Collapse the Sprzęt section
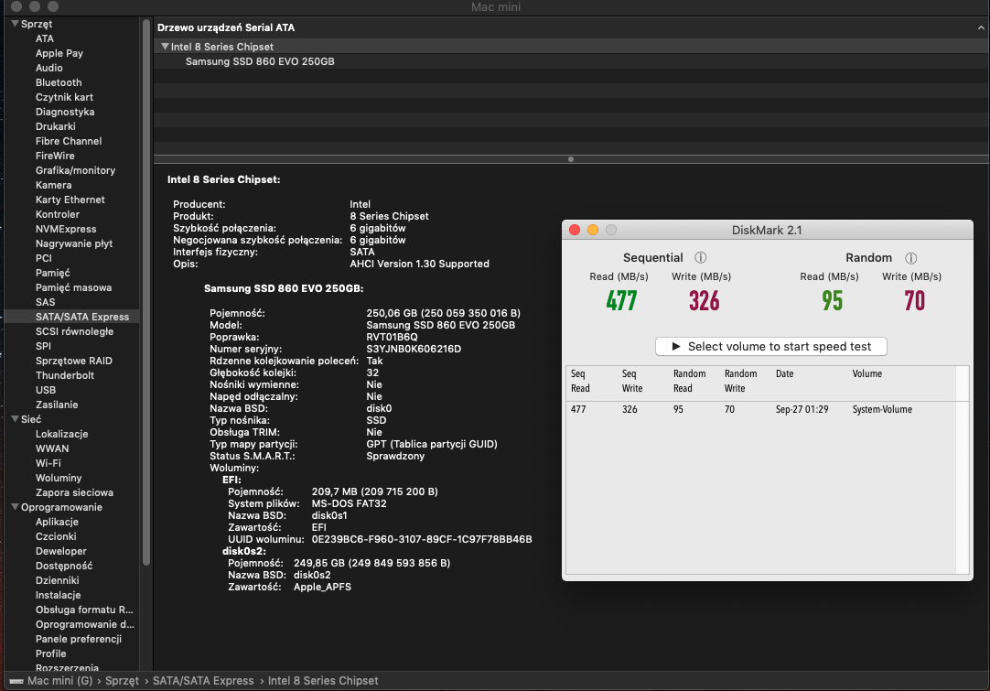The width and height of the screenshot is (990, 691). [16, 24]
